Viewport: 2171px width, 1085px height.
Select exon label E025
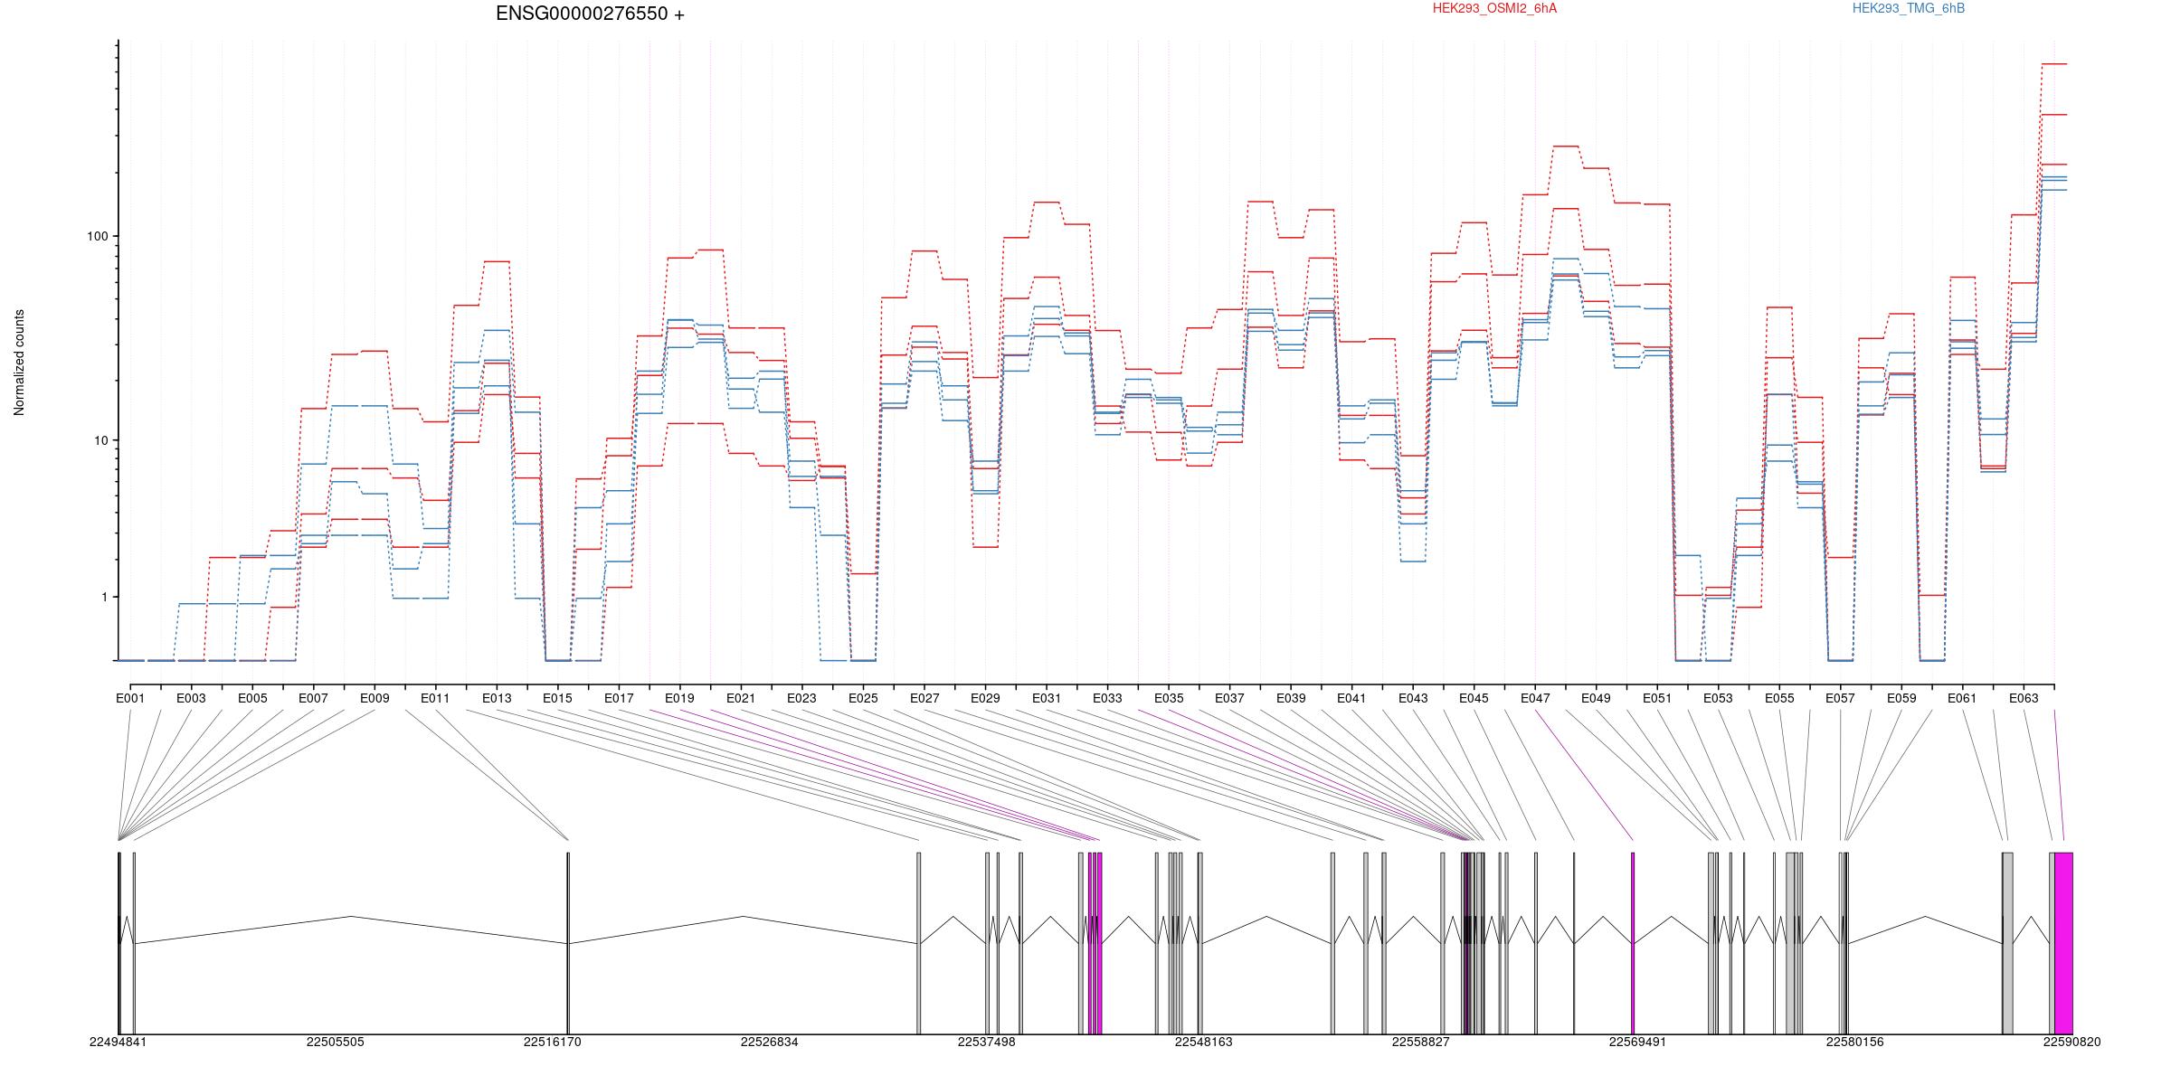pyautogui.click(x=863, y=698)
